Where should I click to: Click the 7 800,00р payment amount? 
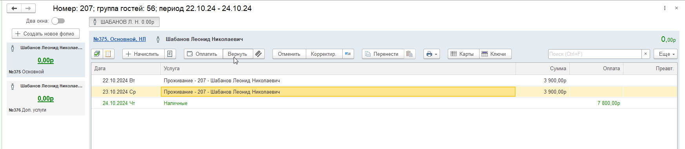point(609,103)
